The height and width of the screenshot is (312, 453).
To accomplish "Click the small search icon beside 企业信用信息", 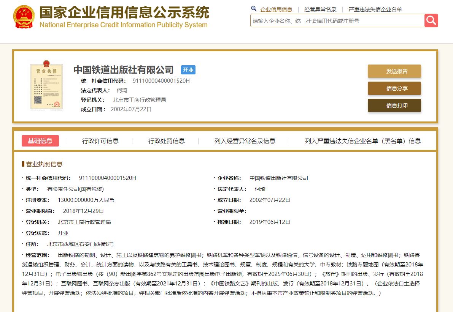I will (x=254, y=9).
